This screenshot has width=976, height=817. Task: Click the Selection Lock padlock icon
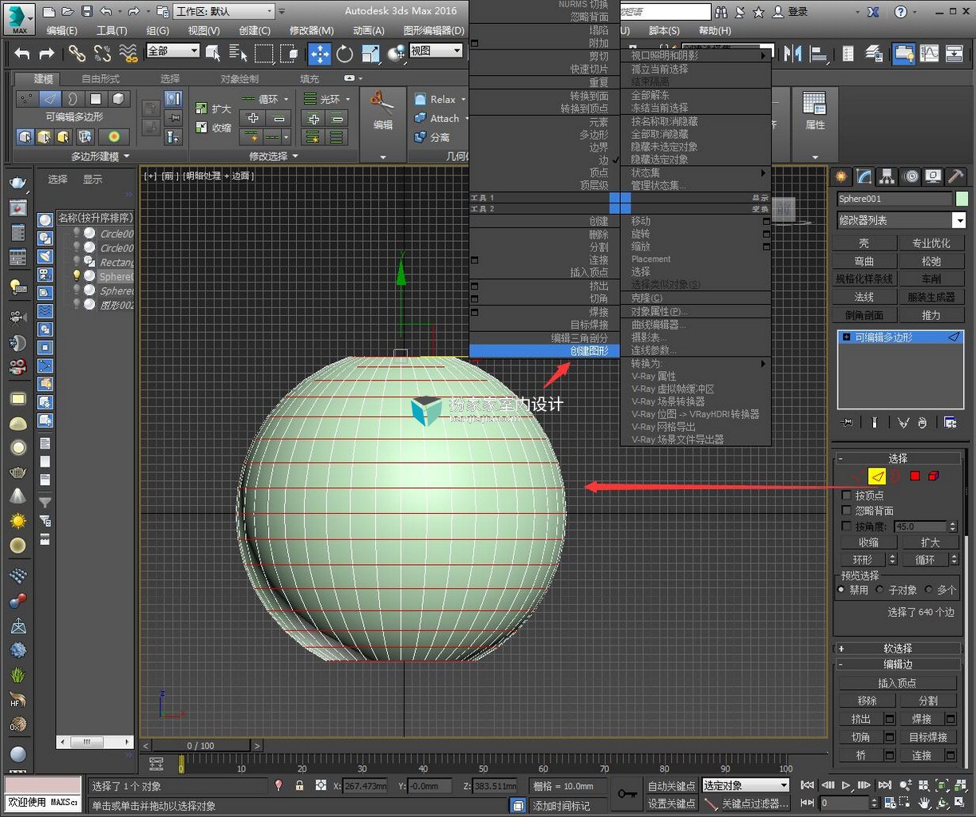point(299,786)
